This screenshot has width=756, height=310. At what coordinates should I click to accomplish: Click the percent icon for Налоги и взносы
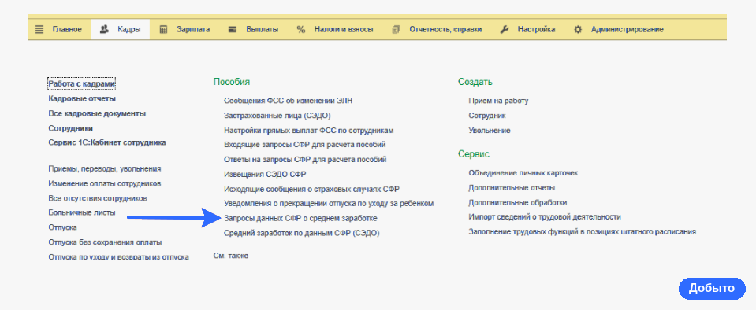pos(301,29)
